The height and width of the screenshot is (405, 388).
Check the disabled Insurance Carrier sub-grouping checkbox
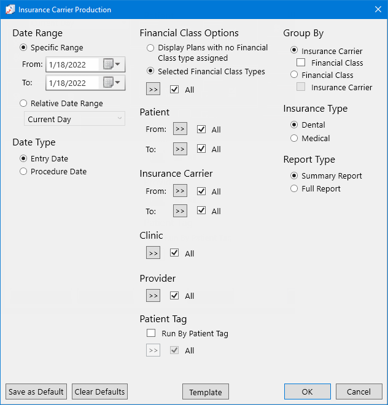pos(301,87)
